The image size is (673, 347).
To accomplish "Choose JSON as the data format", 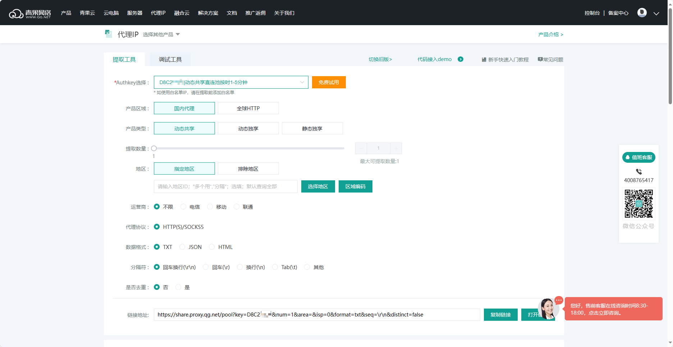I will click(182, 247).
